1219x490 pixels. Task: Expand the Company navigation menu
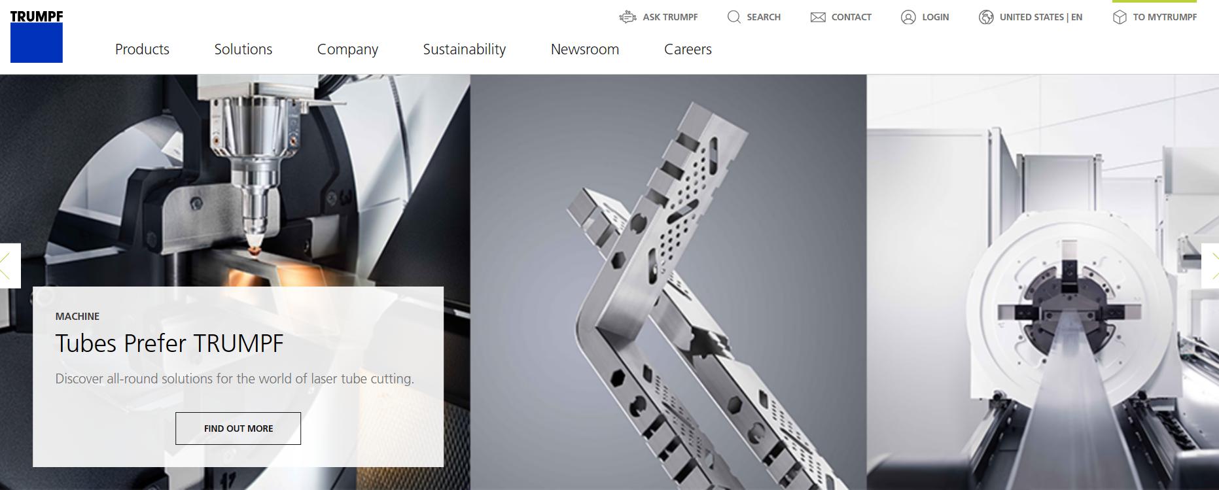tap(347, 50)
